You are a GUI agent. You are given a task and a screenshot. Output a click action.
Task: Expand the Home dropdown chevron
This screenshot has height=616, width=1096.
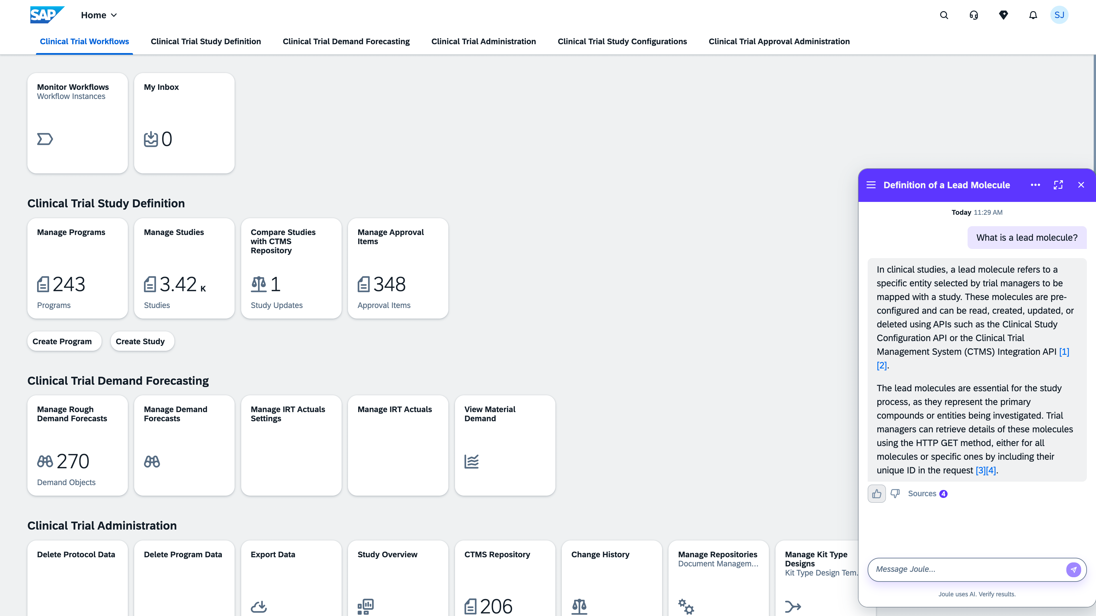coord(114,15)
